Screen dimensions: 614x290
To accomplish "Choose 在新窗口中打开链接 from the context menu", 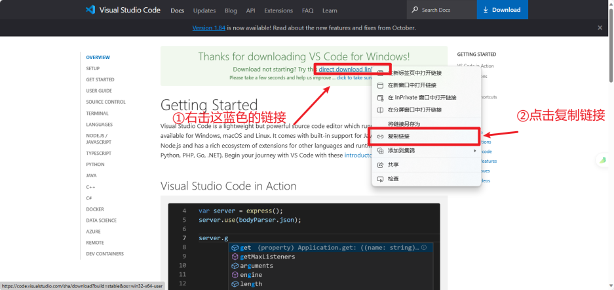I will [x=426, y=85].
